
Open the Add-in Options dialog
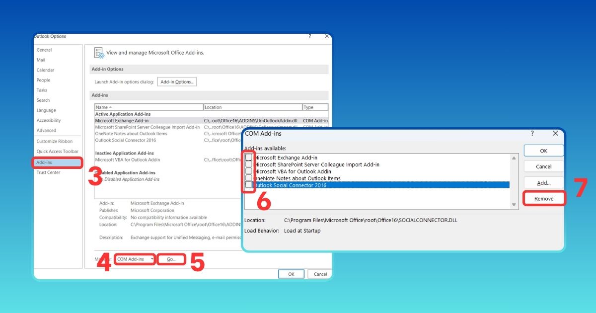pyautogui.click(x=177, y=81)
